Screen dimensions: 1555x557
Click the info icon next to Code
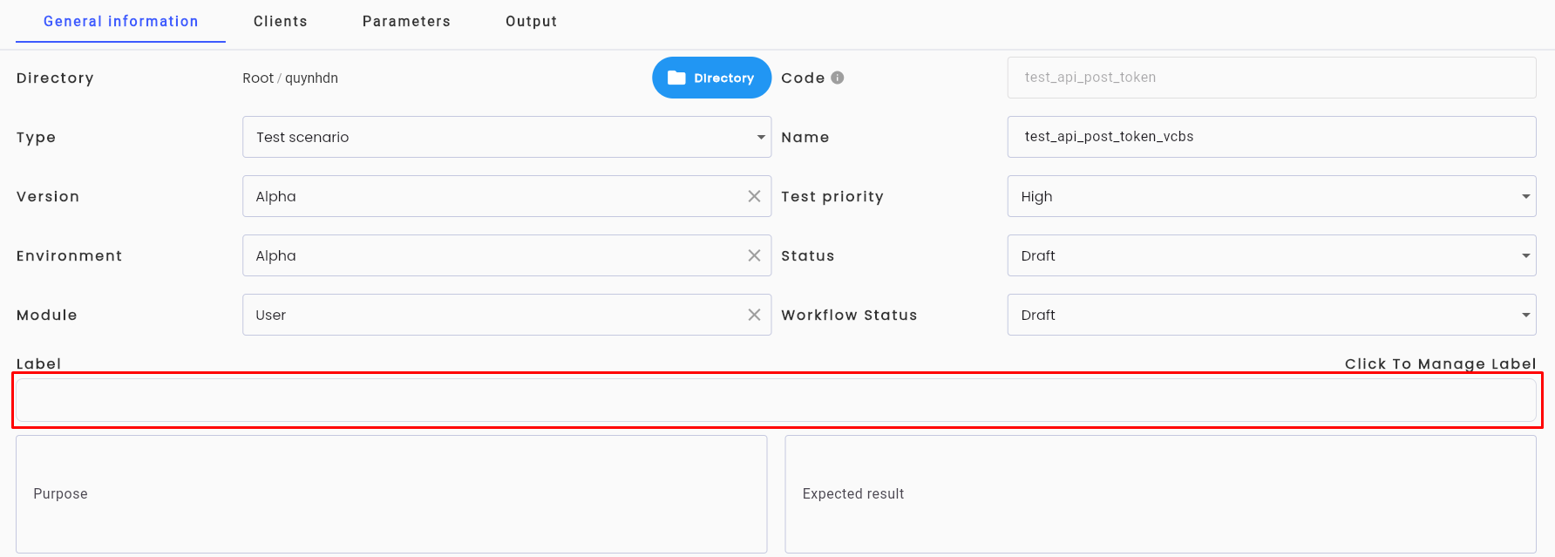[x=838, y=78]
